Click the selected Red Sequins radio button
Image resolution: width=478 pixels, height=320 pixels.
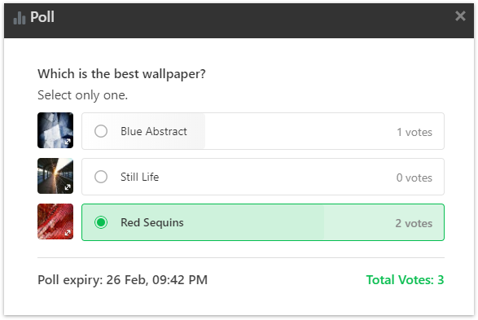[101, 222]
